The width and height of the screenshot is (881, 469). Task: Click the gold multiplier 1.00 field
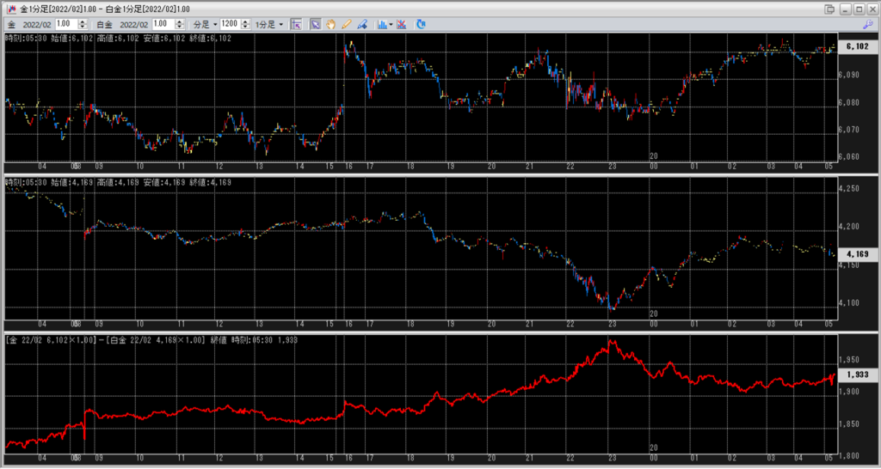pos(64,24)
